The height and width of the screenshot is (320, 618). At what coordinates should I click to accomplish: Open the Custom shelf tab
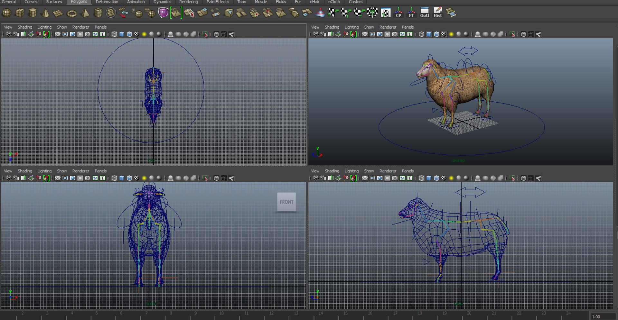tap(355, 2)
